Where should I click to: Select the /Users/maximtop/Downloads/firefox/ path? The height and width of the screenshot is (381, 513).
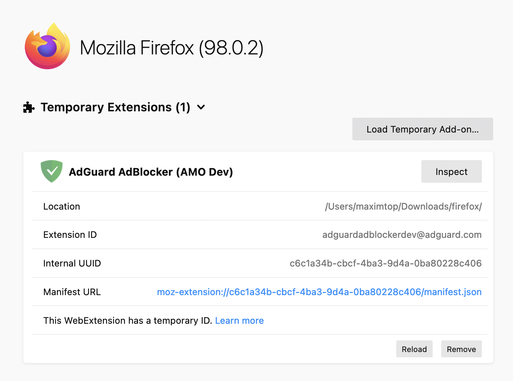[x=403, y=206]
